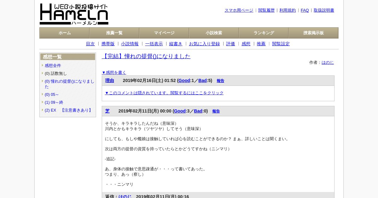Open the novel title 【完結】憧れの提督()になりました

pos(146,56)
